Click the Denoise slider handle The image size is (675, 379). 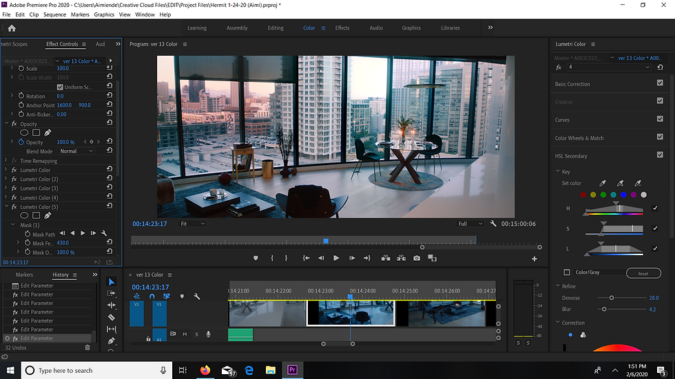tap(612, 298)
